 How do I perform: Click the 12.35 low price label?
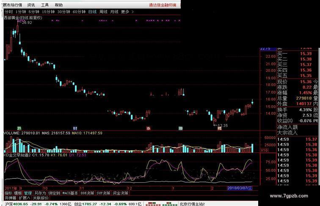click(x=223, y=126)
